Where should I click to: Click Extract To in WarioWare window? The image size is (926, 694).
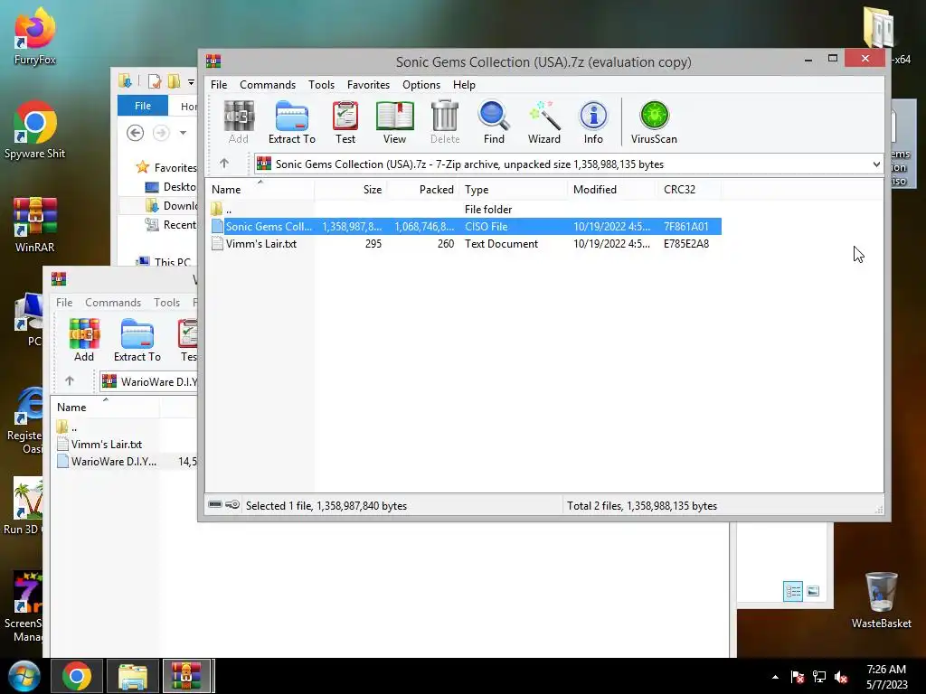point(137,340)
